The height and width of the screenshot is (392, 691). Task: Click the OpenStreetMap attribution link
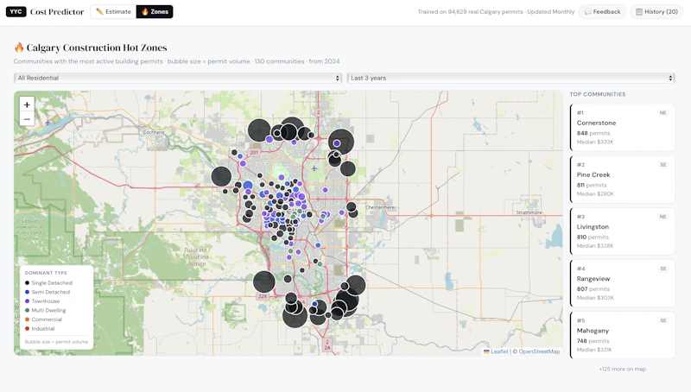(x=539, y=351)
